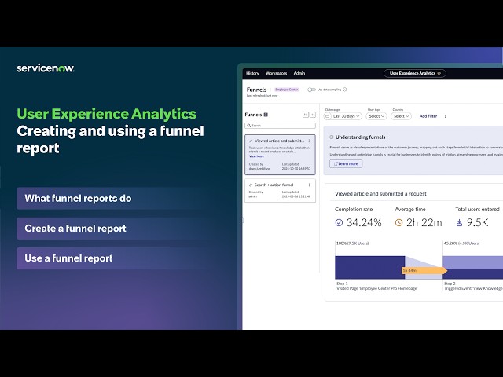Open the Workspaces menu
The width and height of the screenshot is (503, 377).
(276, 73)
